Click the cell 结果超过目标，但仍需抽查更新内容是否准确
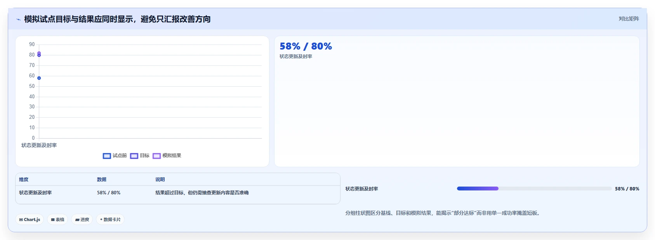The image size is (655, 240). (x=202, y=193)
